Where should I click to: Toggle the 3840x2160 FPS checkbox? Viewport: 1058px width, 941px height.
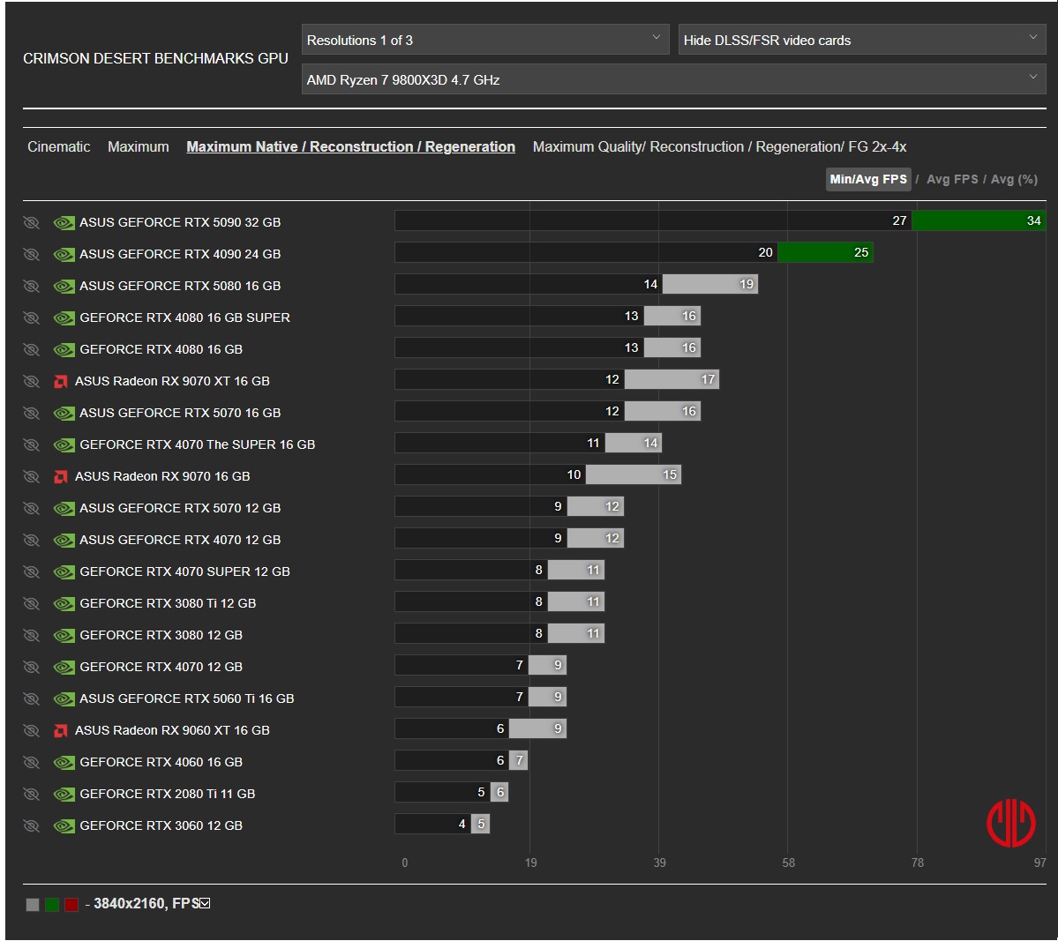(x=205, y=903)
